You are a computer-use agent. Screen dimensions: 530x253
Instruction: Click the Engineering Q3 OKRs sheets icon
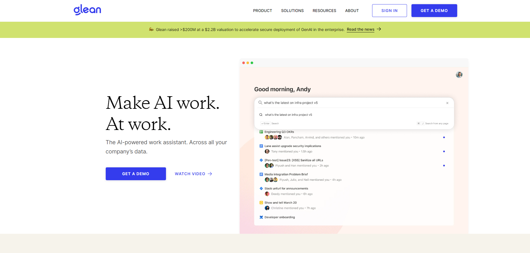261,132
